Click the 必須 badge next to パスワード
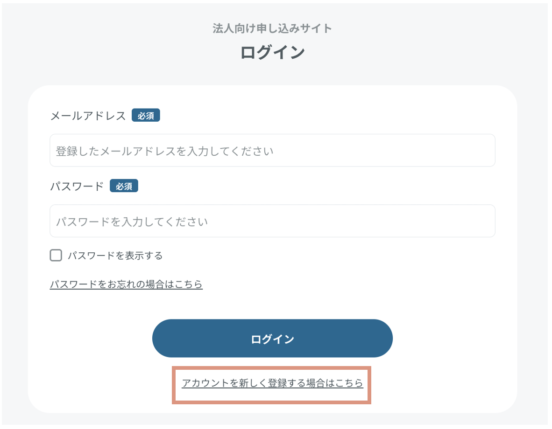 point(124,186)
